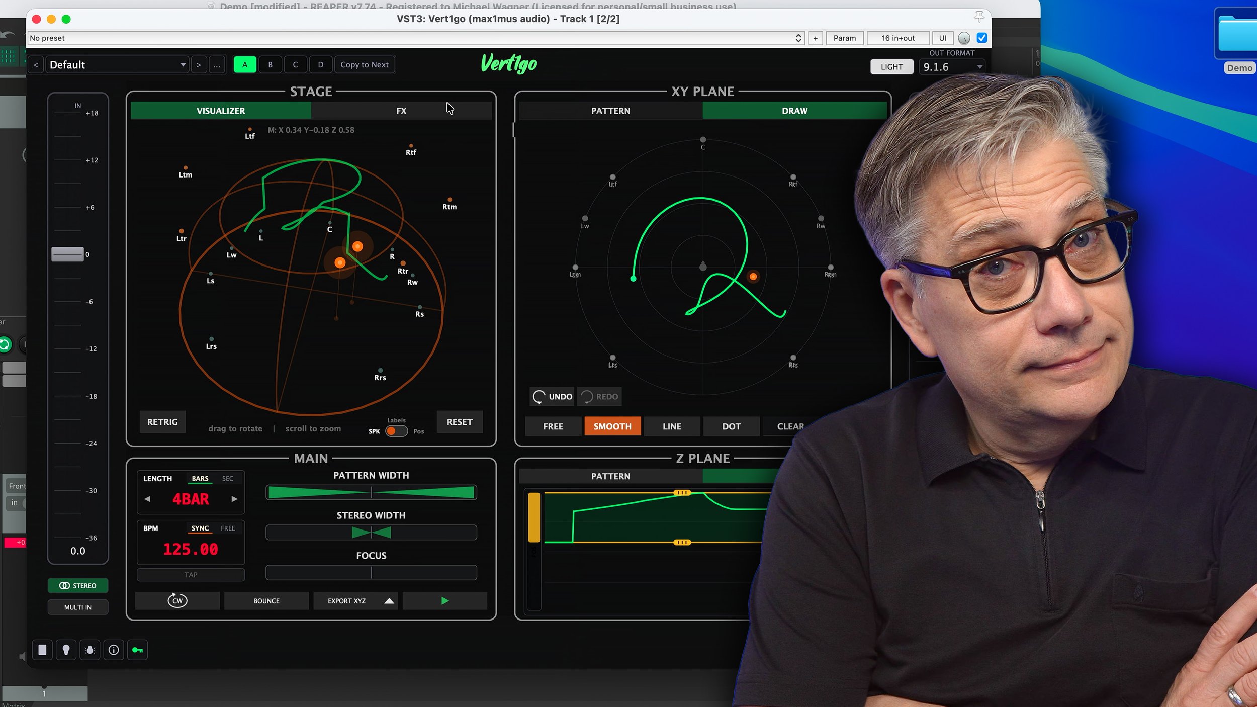Select LINE draw mode

click(672, 426)
